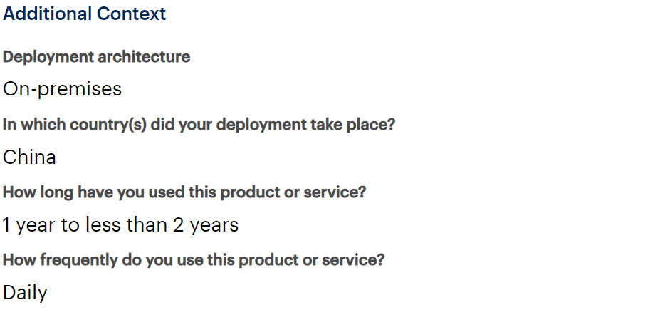Click '1 year' at the duration answer start

28,225
